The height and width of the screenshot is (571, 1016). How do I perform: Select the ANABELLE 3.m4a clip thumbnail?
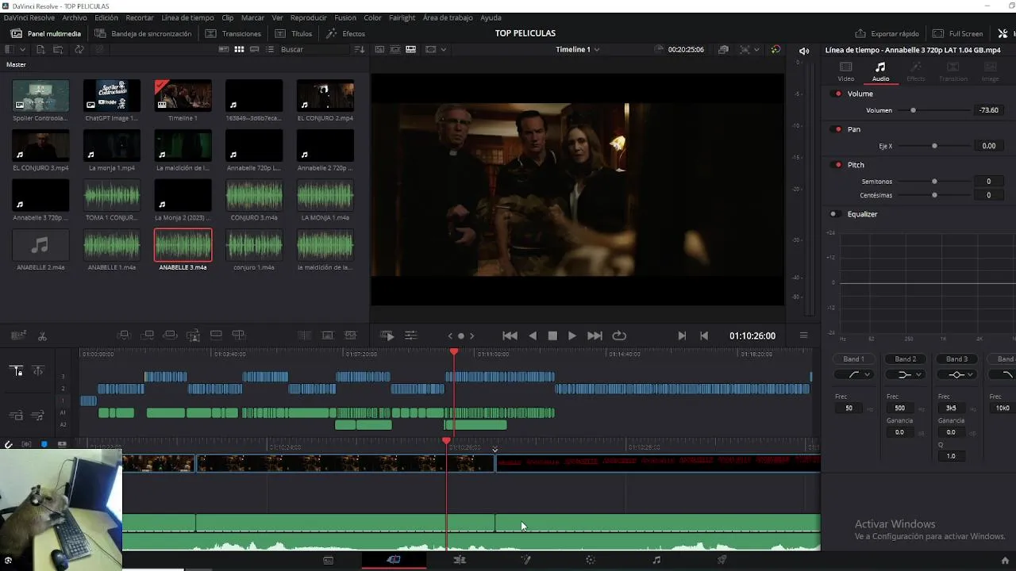[183, 245]
